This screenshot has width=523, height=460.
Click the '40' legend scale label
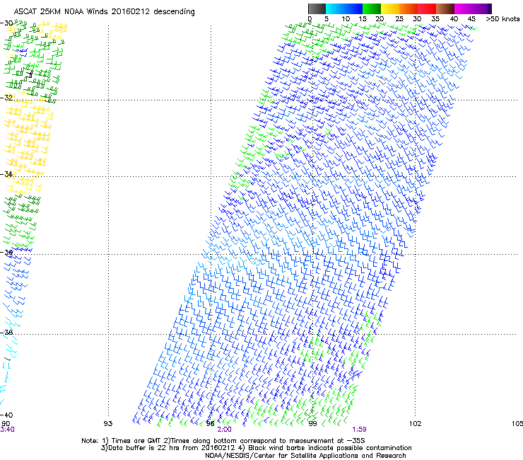pyautogui.click(x=454, y=19)
